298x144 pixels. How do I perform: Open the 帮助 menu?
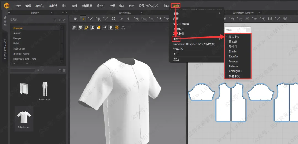click(x=175, y=6)
